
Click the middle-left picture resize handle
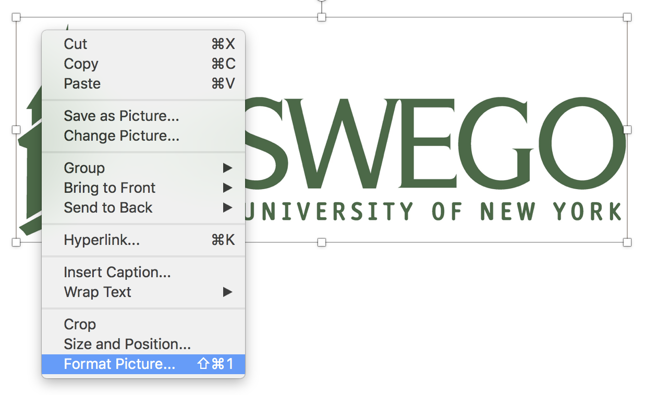click(x=16, y=129)
